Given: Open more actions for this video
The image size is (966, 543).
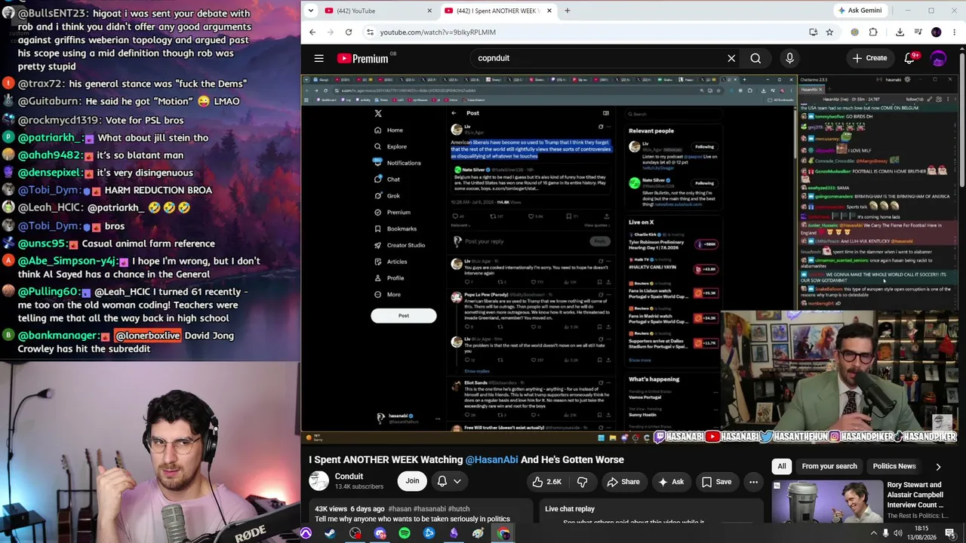Looking at the screenshot, I should click(x=753, y=482).
